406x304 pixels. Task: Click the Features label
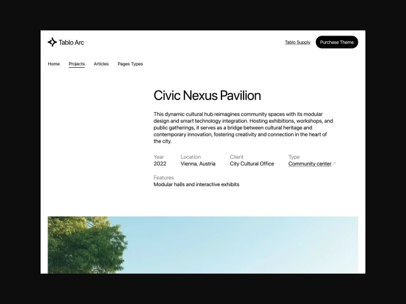click(164, 178)
